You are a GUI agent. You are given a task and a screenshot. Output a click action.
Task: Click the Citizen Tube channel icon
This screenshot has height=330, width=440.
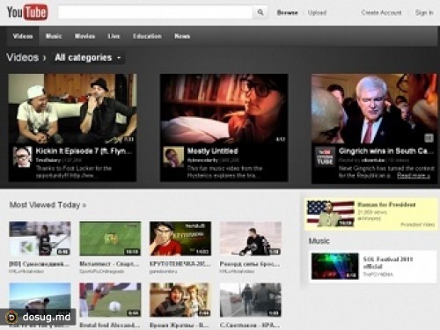pyautogui.click(x=325, y=157)
